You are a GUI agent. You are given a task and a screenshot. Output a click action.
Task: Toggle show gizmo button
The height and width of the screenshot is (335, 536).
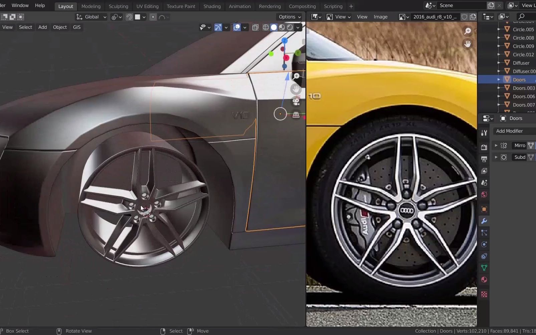tap(218, 27)
